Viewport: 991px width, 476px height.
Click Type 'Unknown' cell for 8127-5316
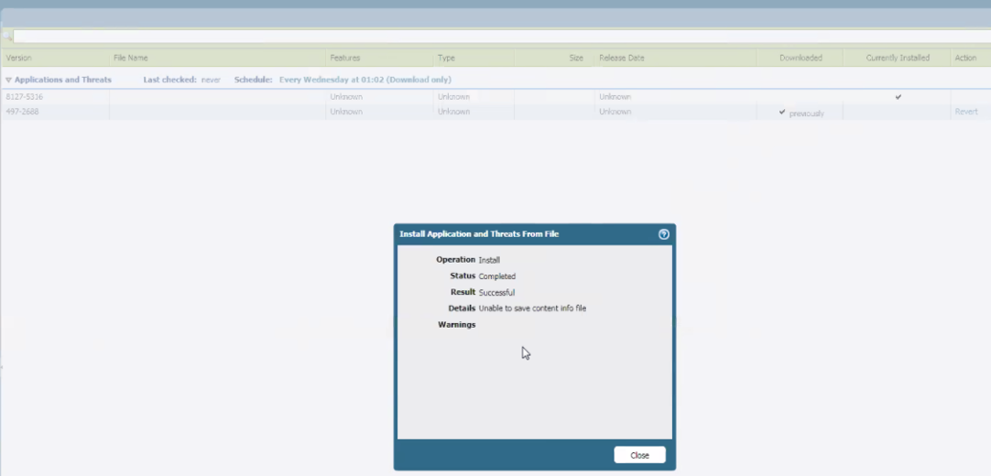tap(453, 97)
